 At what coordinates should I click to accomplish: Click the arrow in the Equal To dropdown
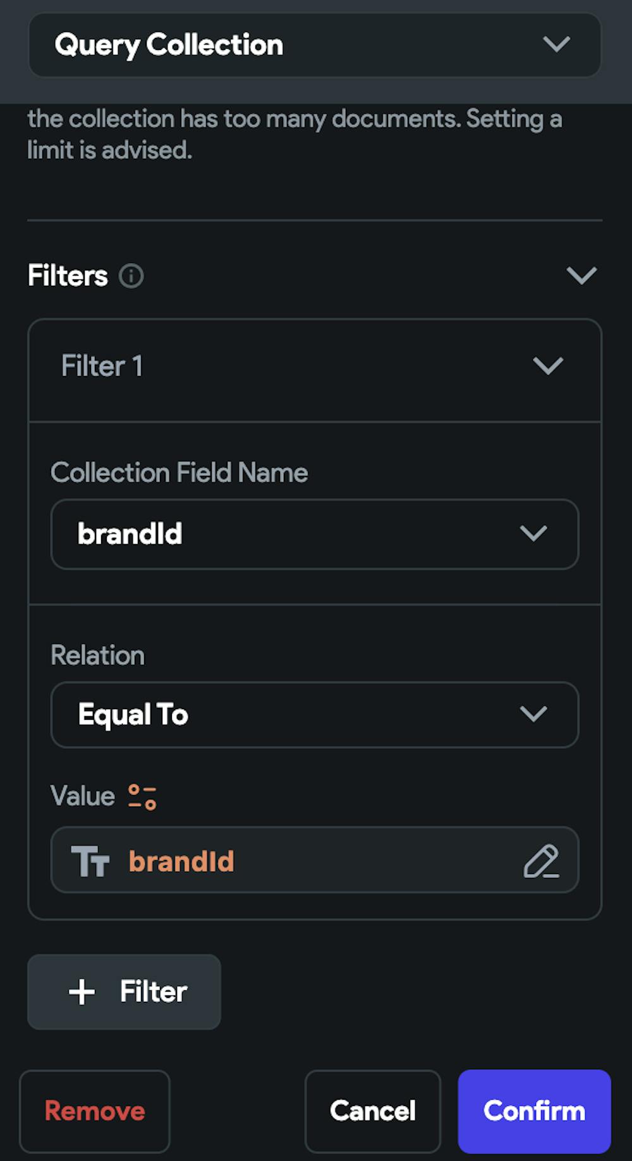coord(533,714)
